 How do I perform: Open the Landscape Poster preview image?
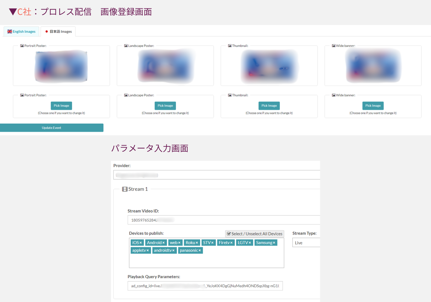165,66
